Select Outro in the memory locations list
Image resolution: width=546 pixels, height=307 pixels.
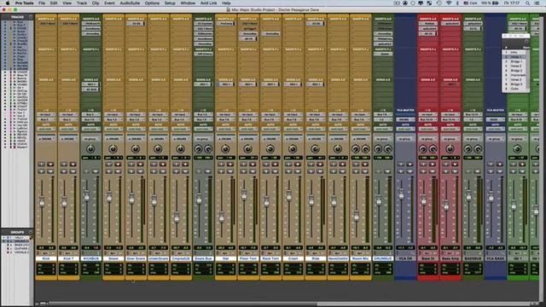pos(515,89)
